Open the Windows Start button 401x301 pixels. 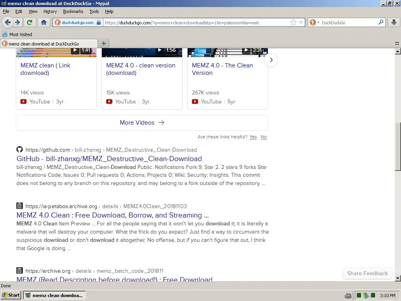(11, 295)
